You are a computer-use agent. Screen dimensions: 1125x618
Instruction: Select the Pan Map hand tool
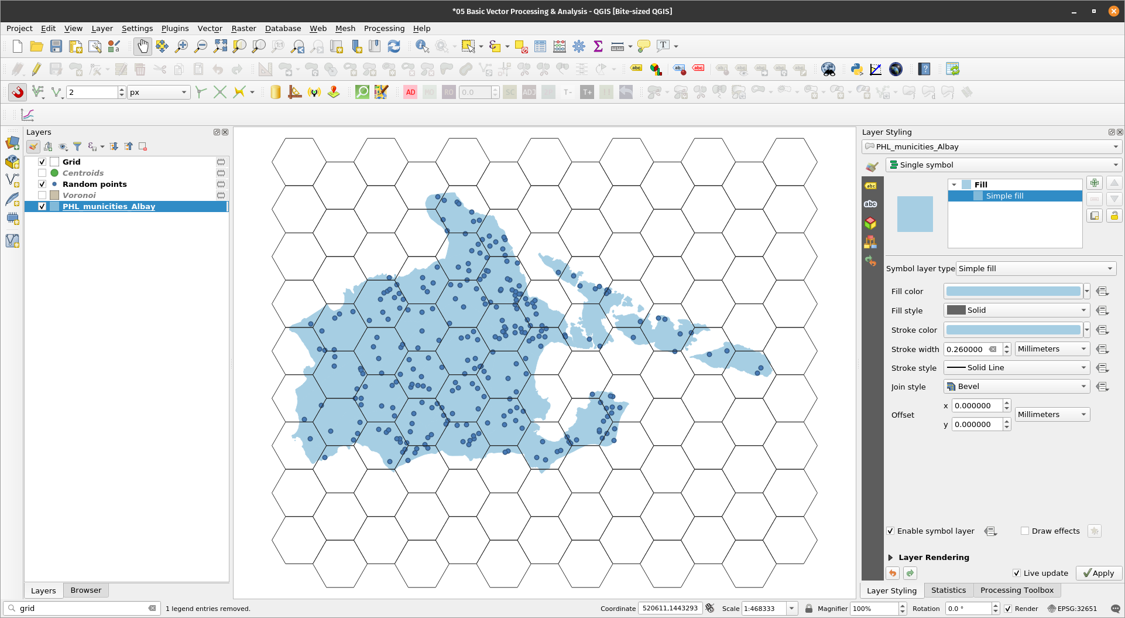click(142, 46)
